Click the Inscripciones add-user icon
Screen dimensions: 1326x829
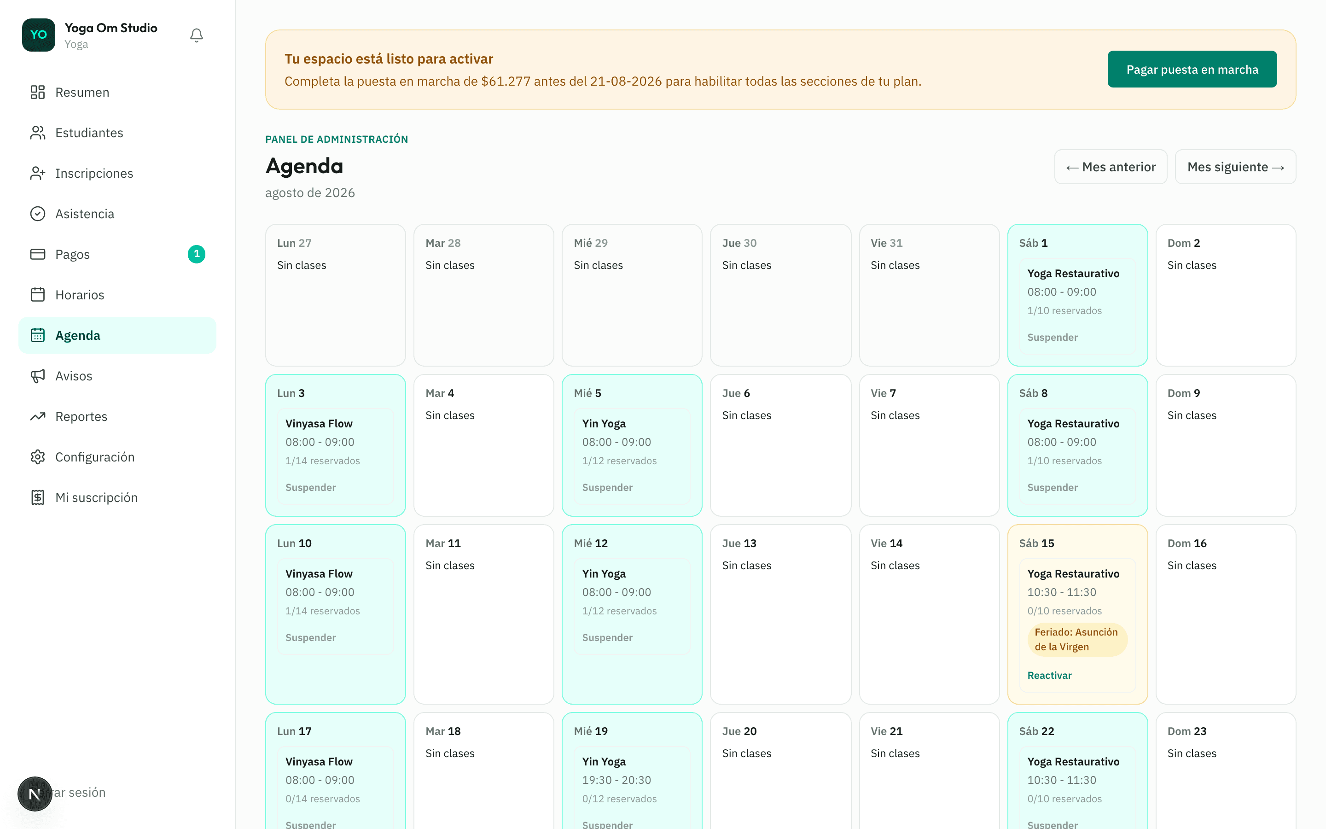click(37, 173)
